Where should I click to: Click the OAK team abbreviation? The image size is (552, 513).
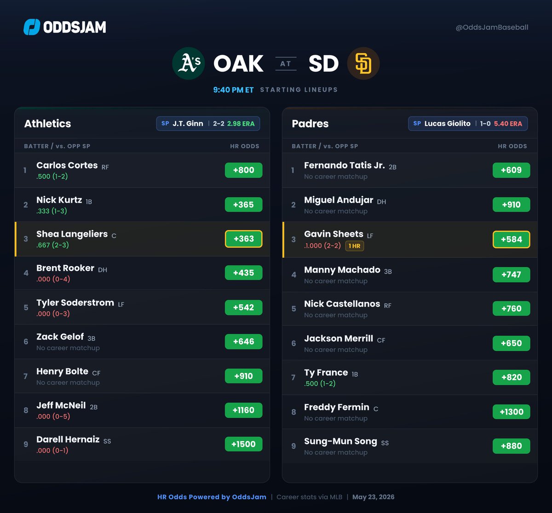238,63
